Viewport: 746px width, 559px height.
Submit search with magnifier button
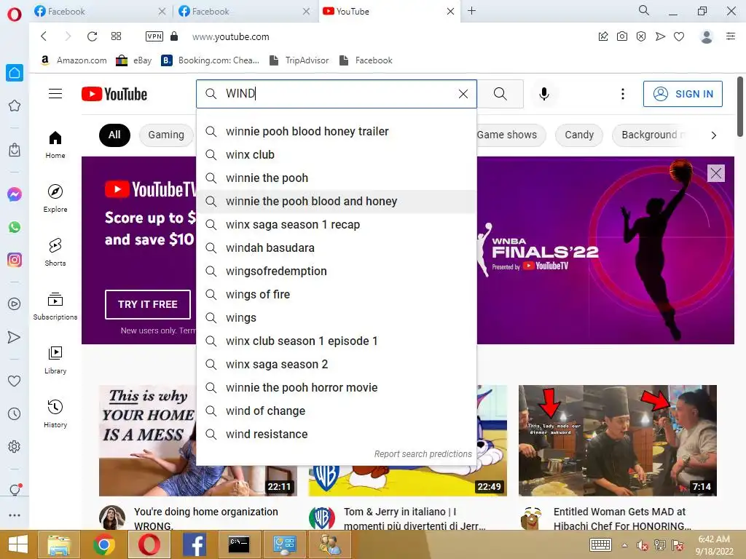[x=500, y=94]
